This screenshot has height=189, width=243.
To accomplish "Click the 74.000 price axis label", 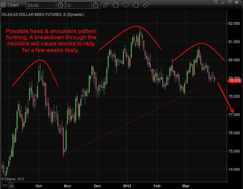I will pos(234,169).
